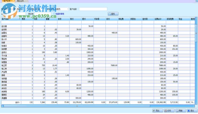Click the 6.00 volume cell
198x114 pixels.
63,92
